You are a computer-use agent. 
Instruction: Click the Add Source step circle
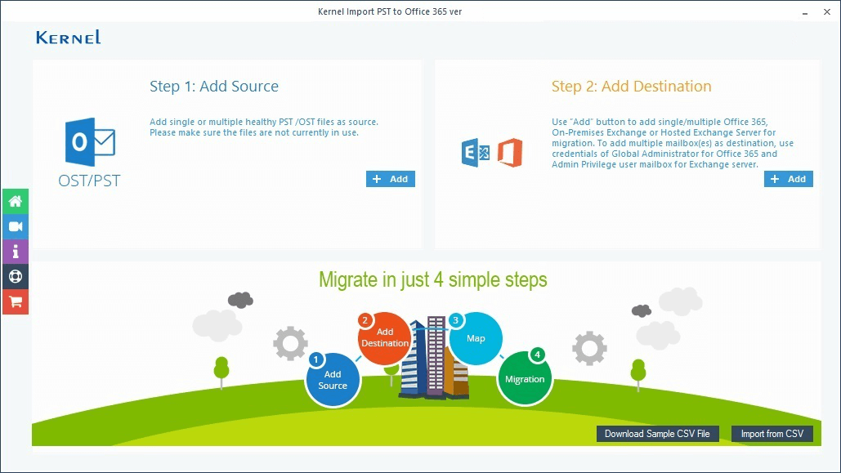point(333,378)
